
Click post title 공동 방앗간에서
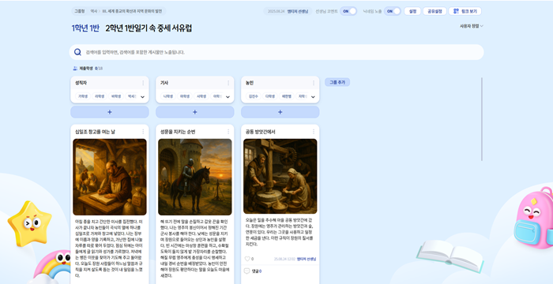261,132
